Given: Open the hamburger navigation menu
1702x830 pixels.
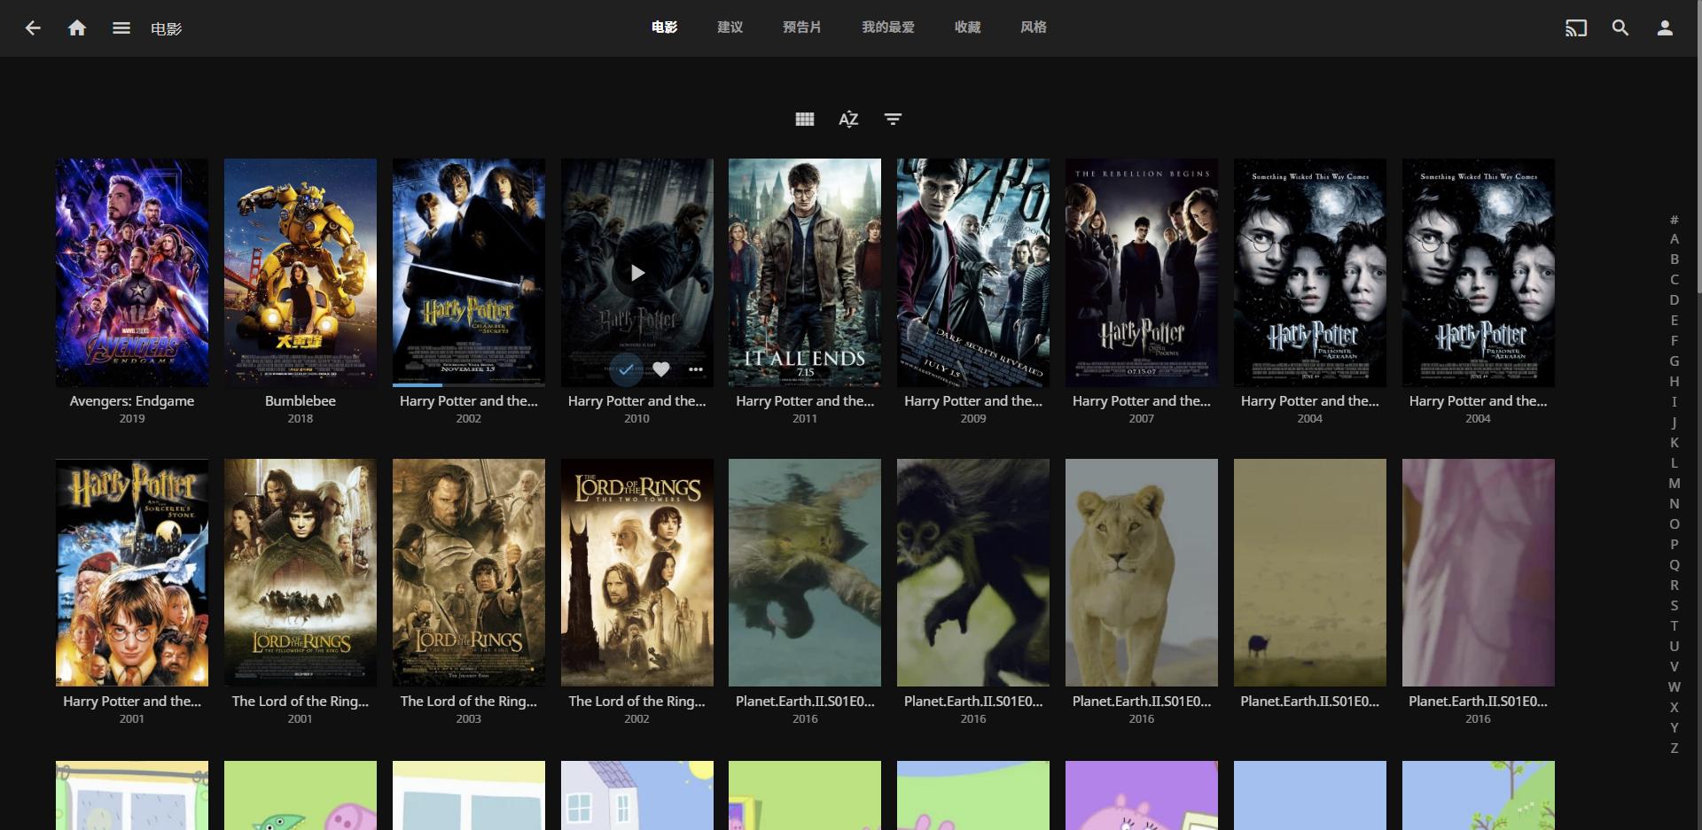Looking at the screenshot, I should coord(121,28).
